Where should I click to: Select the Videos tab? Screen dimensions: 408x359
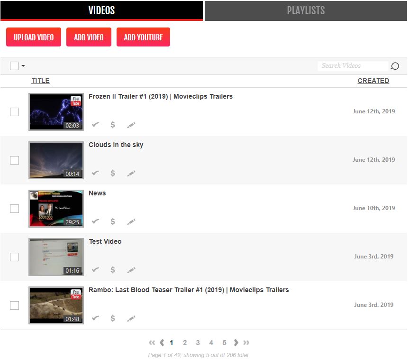pyautogui.click(x=101, y=10)
